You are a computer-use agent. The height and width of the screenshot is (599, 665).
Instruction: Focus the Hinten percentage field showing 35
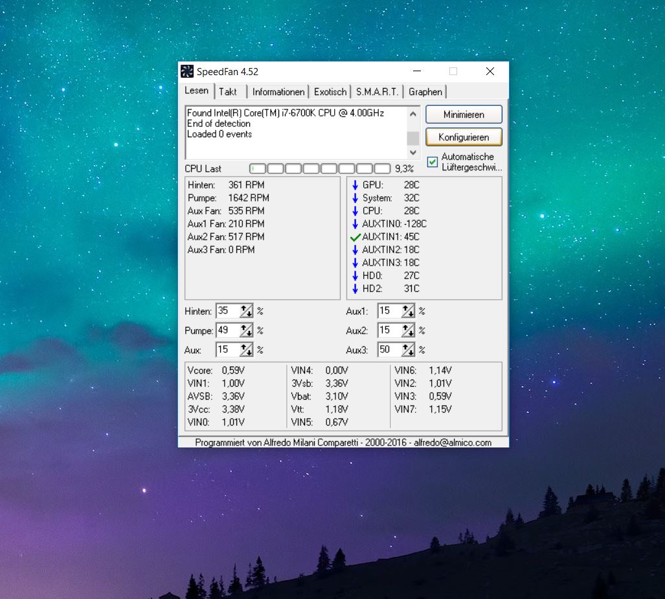point(228,311)
